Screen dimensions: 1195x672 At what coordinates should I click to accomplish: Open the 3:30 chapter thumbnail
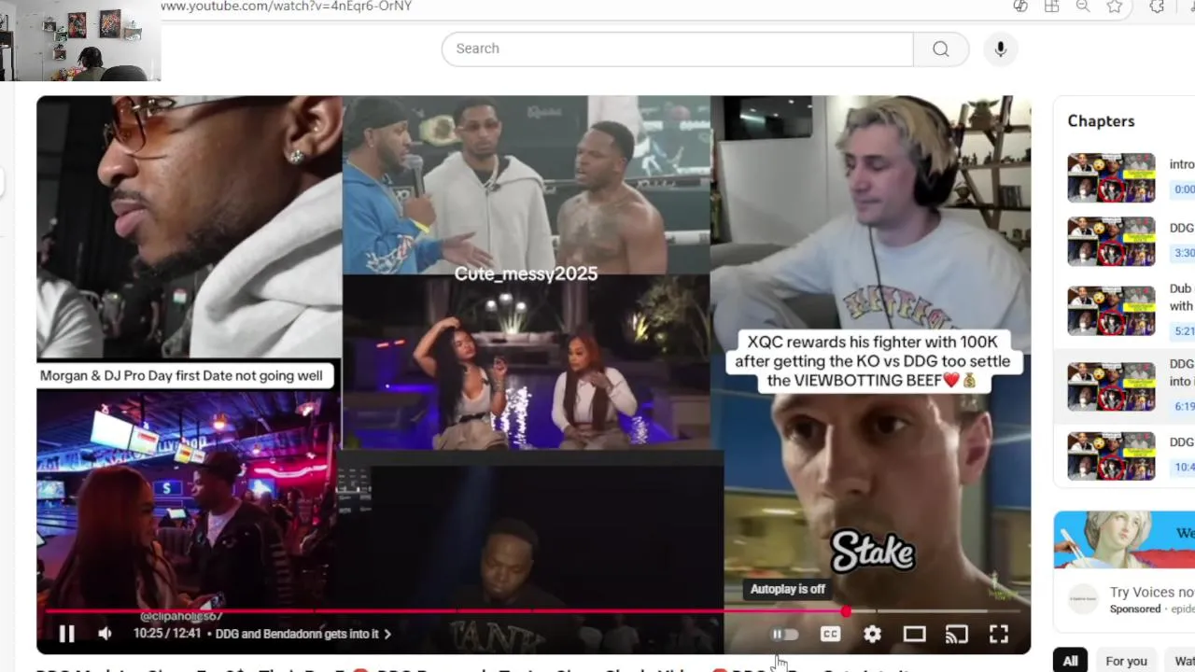(x=1111, y=242)
